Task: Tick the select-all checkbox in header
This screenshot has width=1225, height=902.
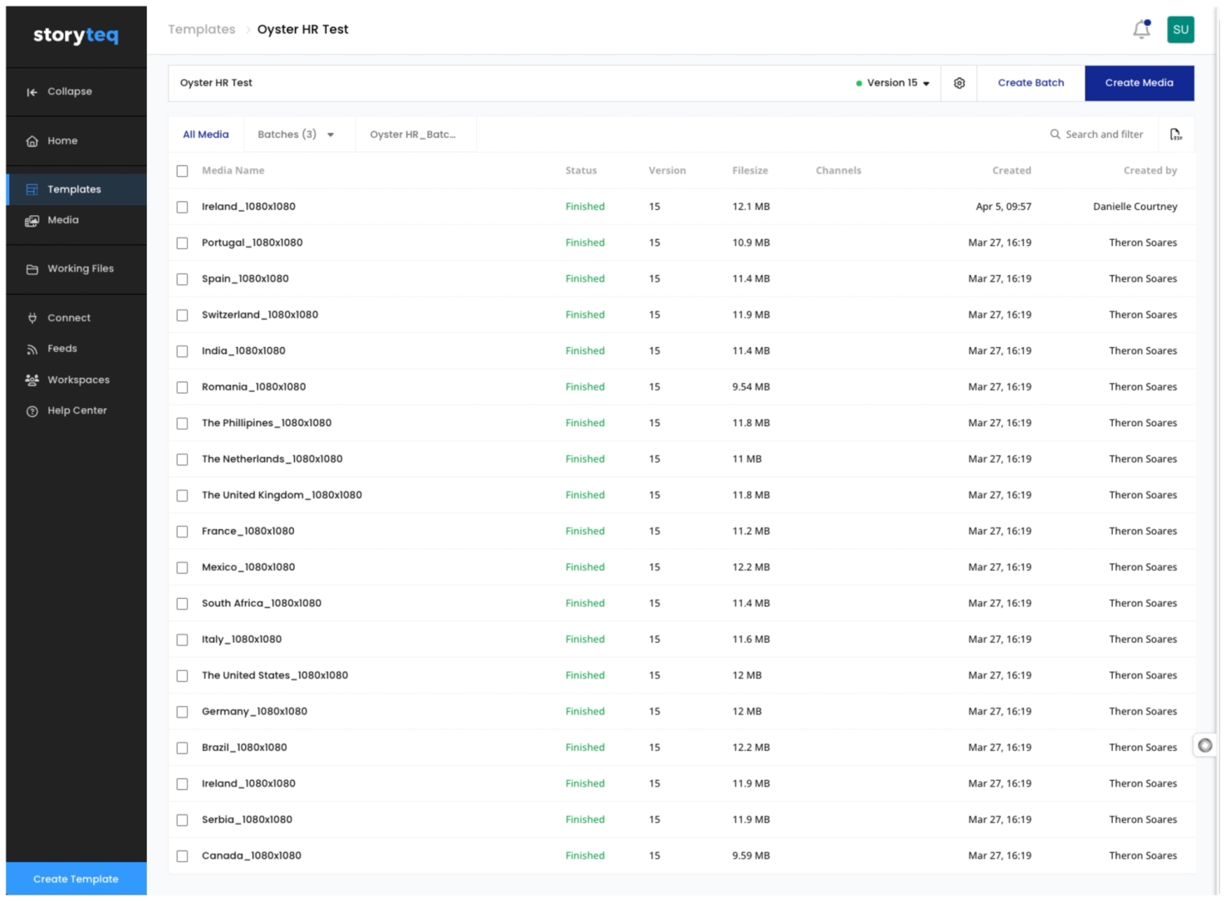Action: [x=182, y=171]
